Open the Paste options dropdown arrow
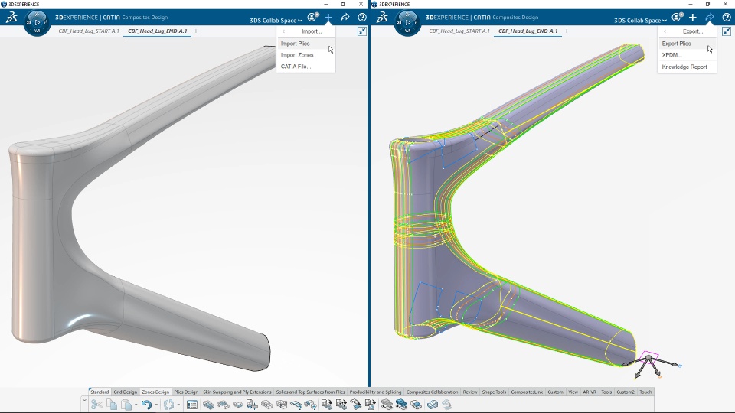The image size is (735, 413). tap(136, 405)
